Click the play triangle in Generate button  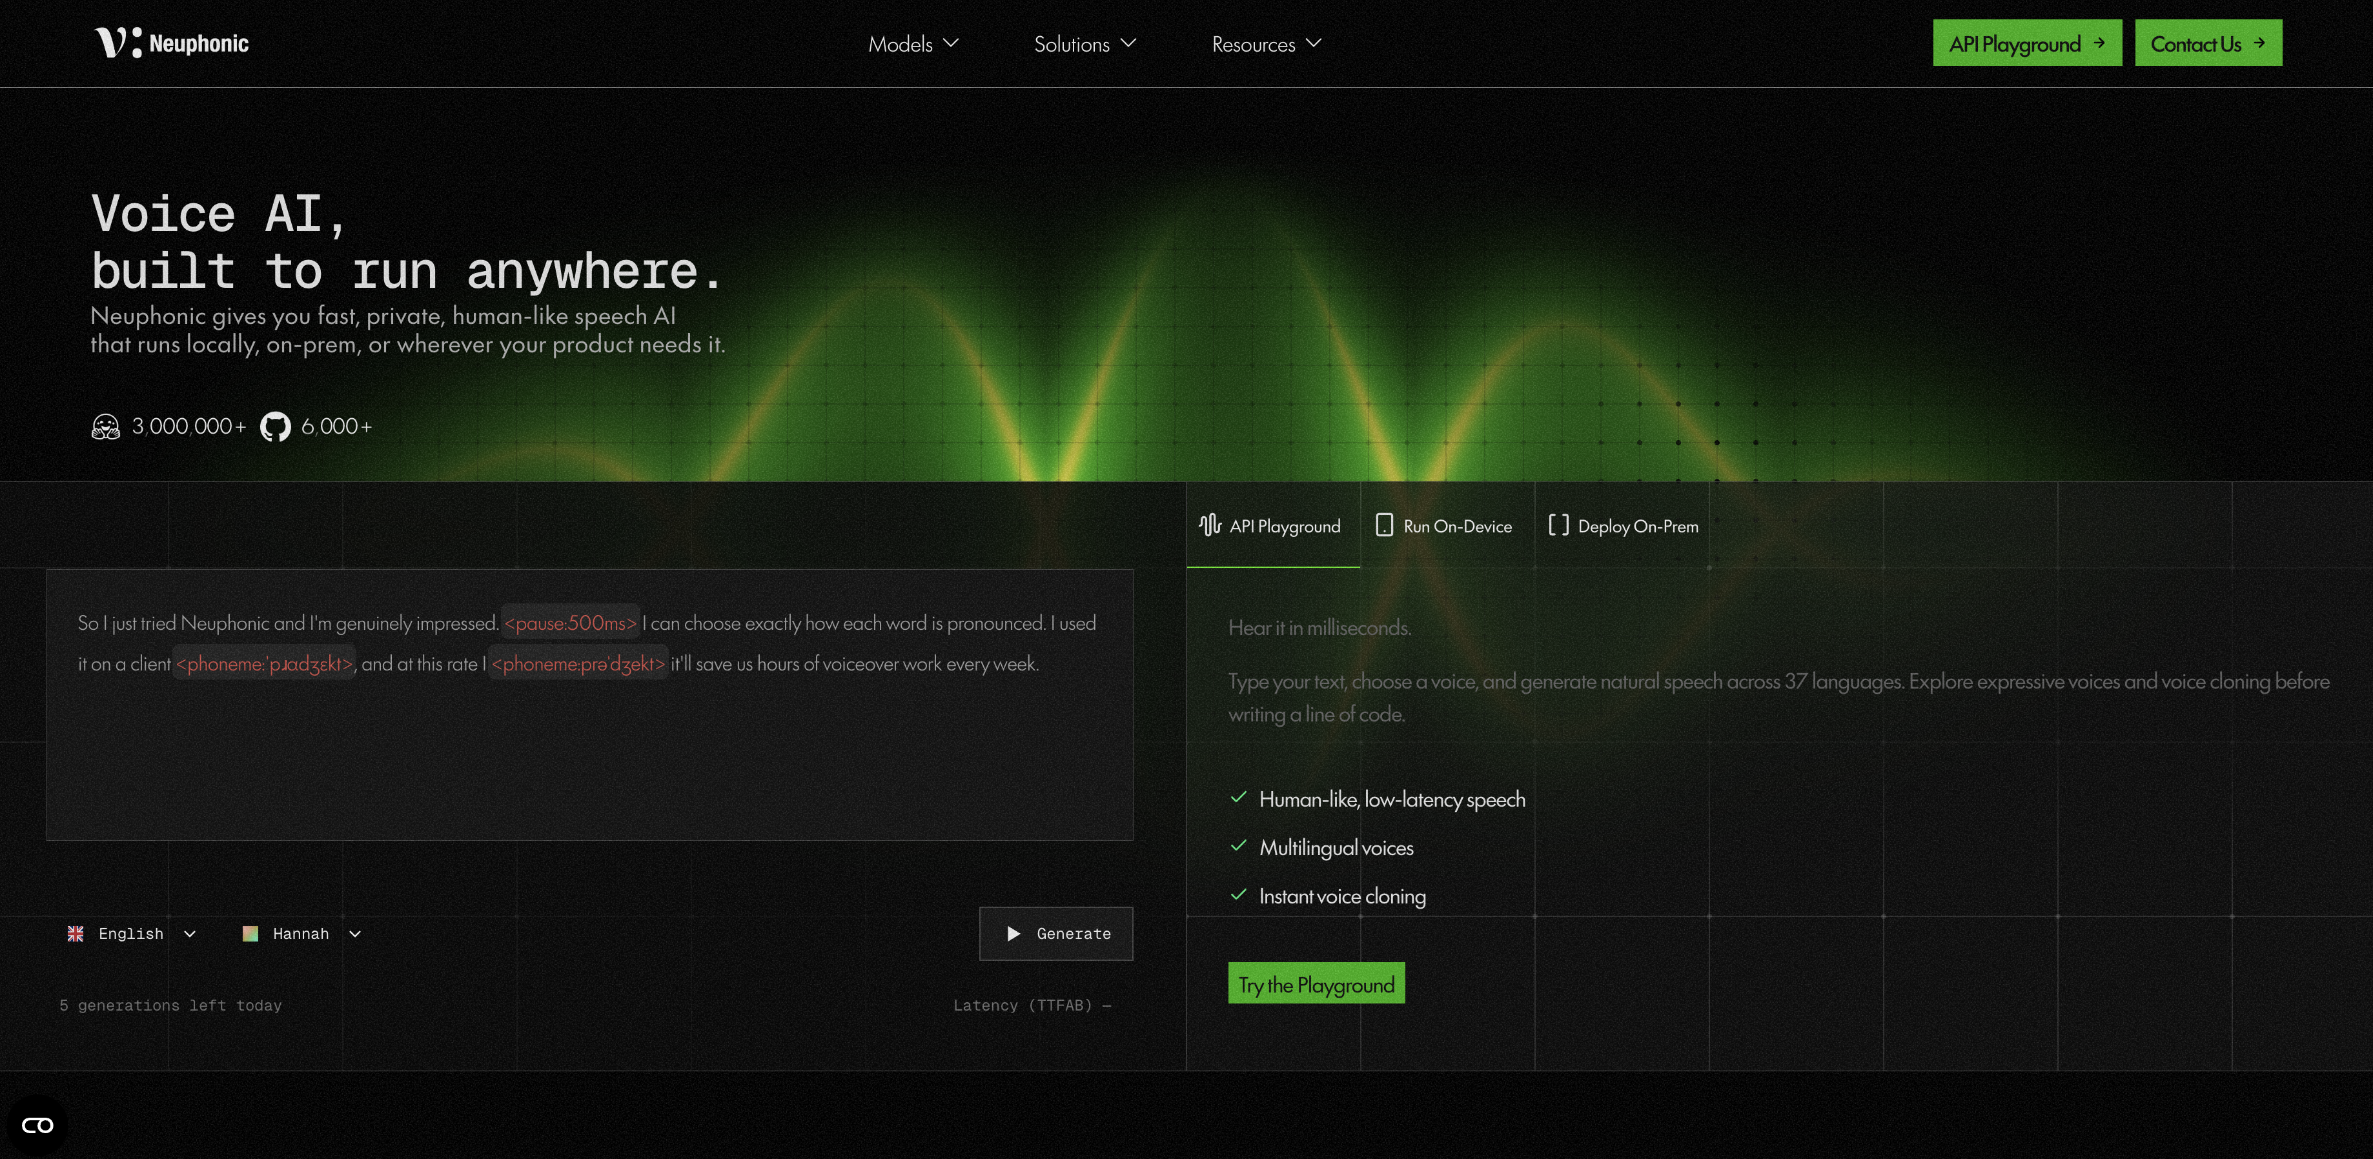point(1013,934)
